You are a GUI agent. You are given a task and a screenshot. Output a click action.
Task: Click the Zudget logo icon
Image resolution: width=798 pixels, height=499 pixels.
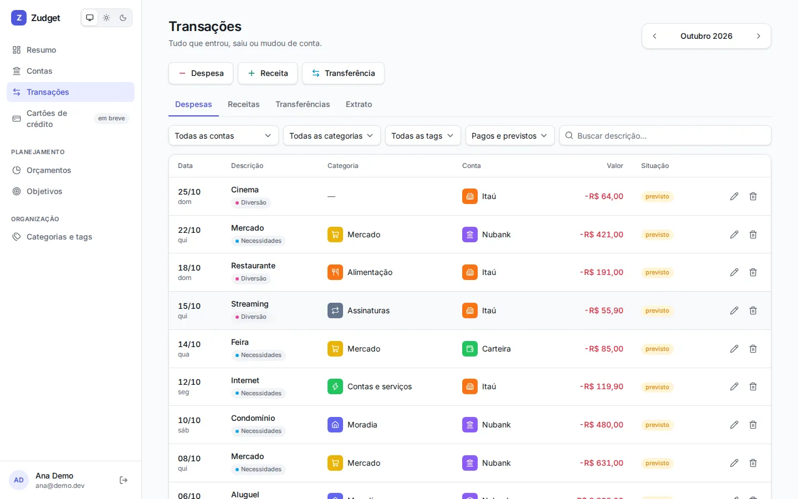pyautogui.click(x=19, y=18)
